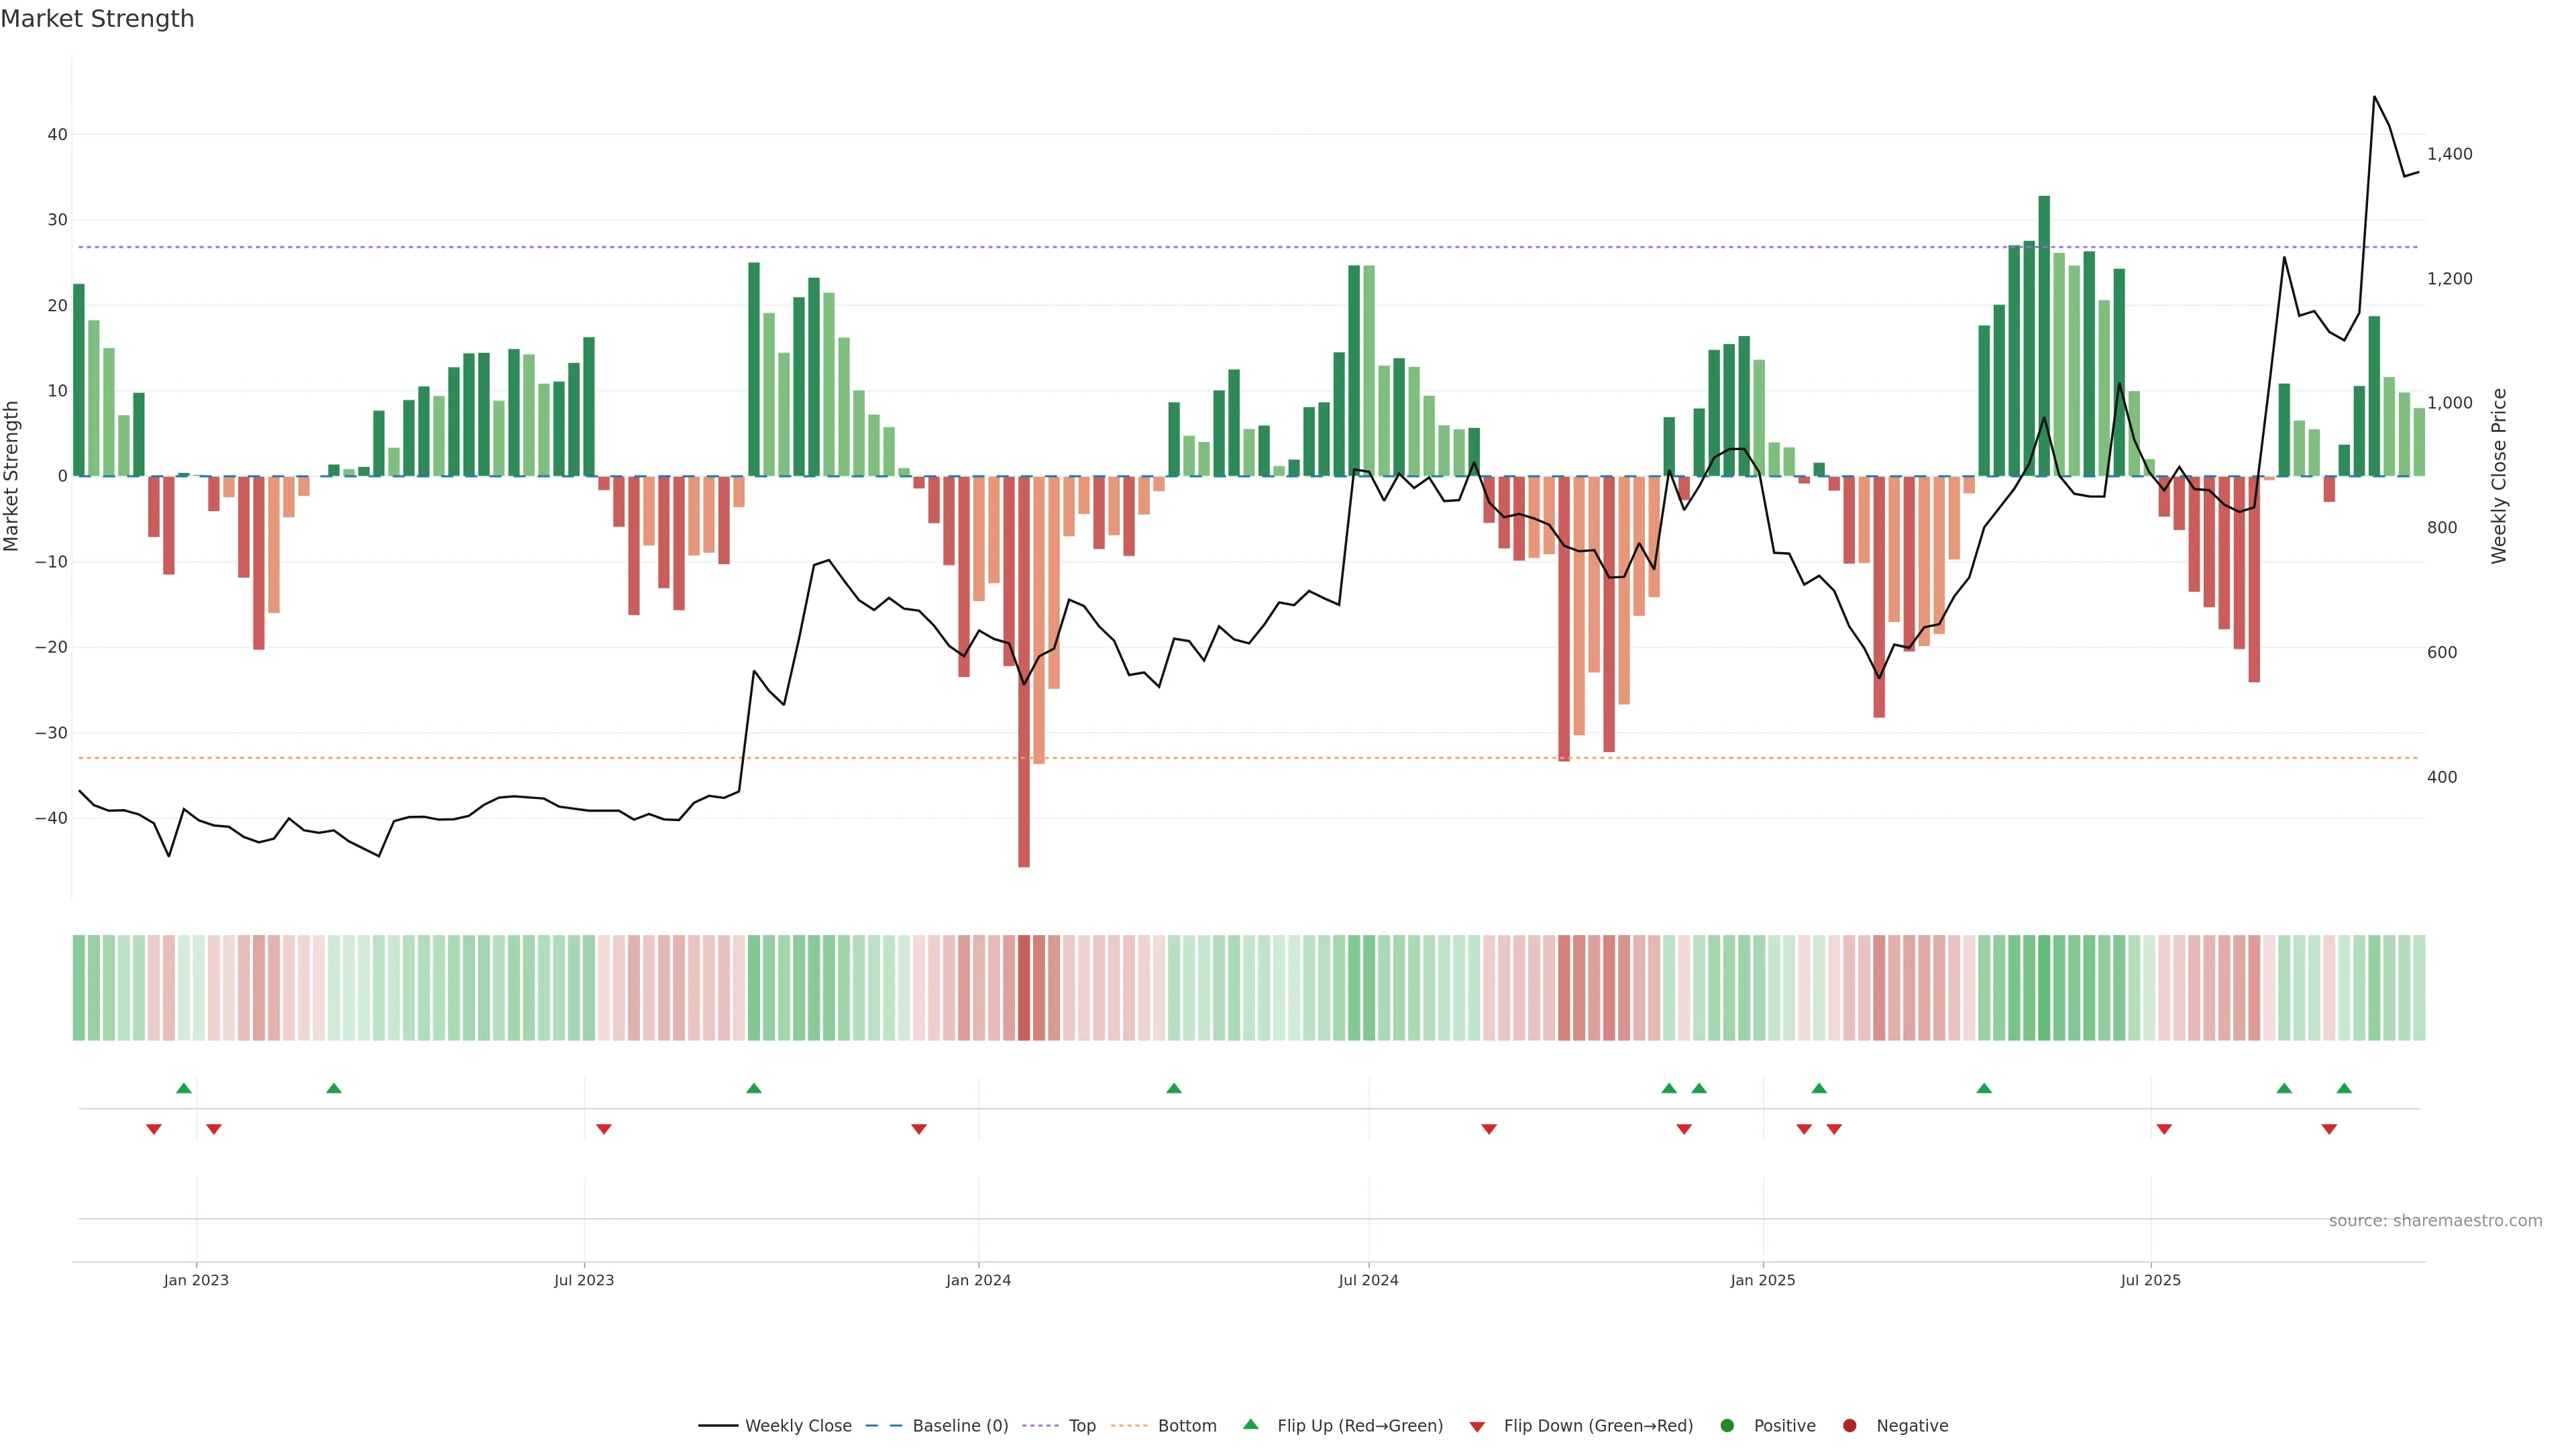Screen dimensions: 2576x1449
Task: Click the source: sharemaestro.com text
Action: (2435, 1221)
